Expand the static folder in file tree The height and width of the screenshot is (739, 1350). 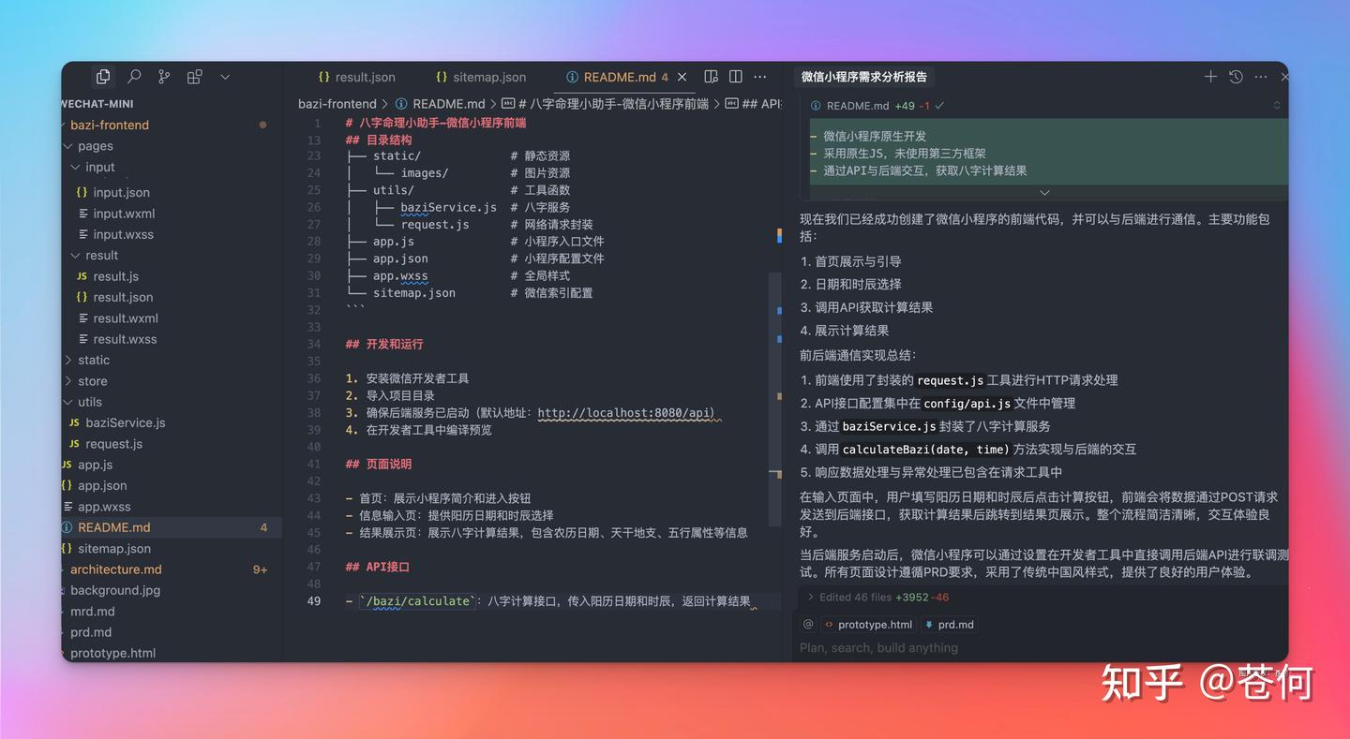click(x=93, y=360)
